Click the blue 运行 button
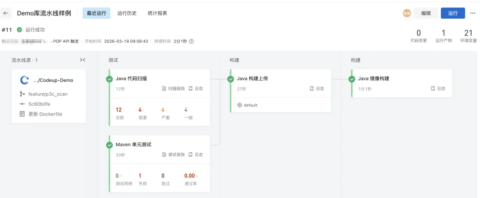The height and width of the screenshot is (198, 480). 452,13
